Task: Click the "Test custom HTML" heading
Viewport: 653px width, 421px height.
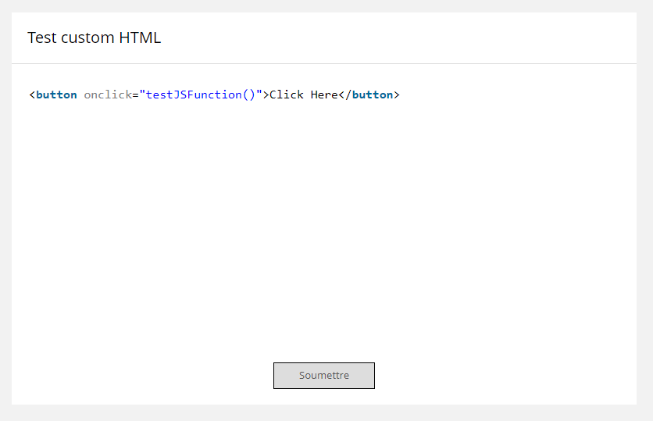Action: 94,37
